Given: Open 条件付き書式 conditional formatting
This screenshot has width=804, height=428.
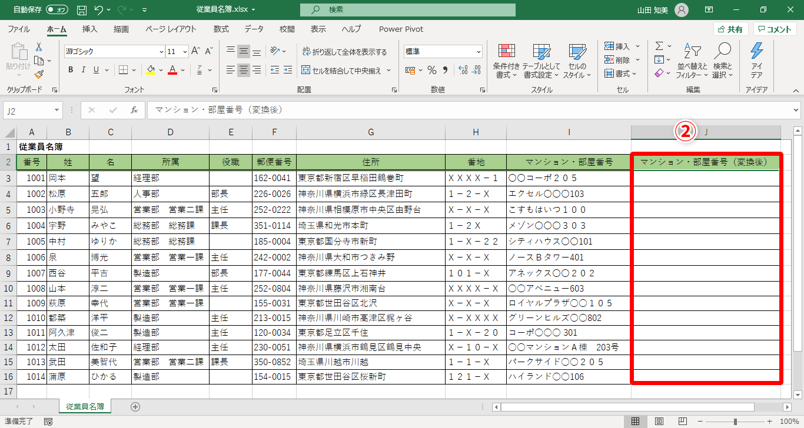Looking at the screenshot, I should pyautogui.click(x=506, y=61).
